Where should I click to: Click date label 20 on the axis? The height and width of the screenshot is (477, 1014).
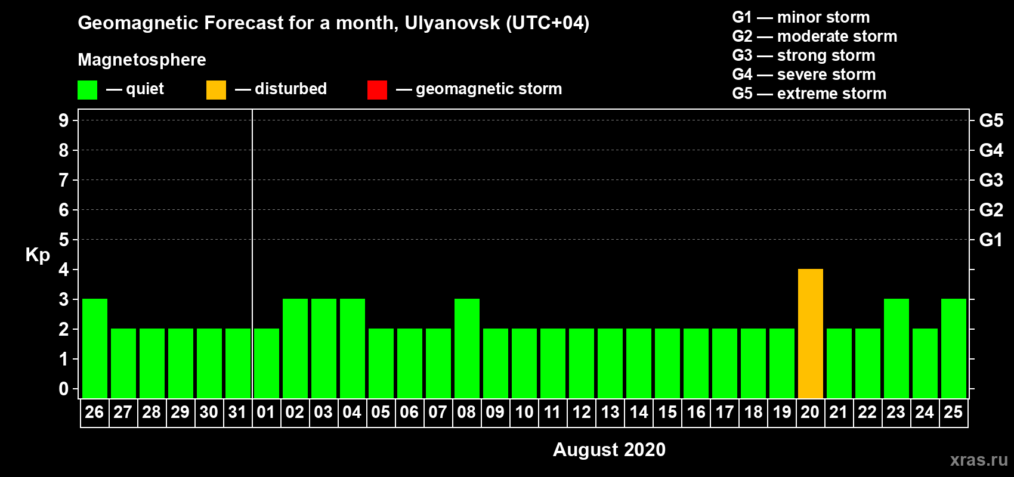pos(810,413)
